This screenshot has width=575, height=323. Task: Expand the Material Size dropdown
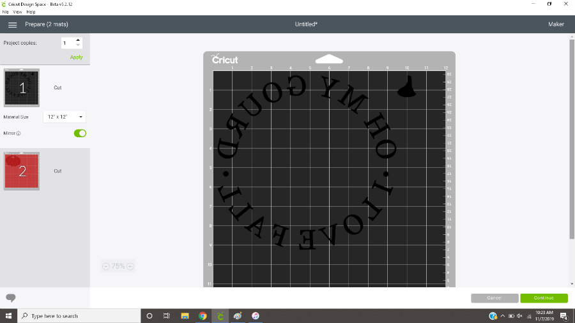point(65,117)
